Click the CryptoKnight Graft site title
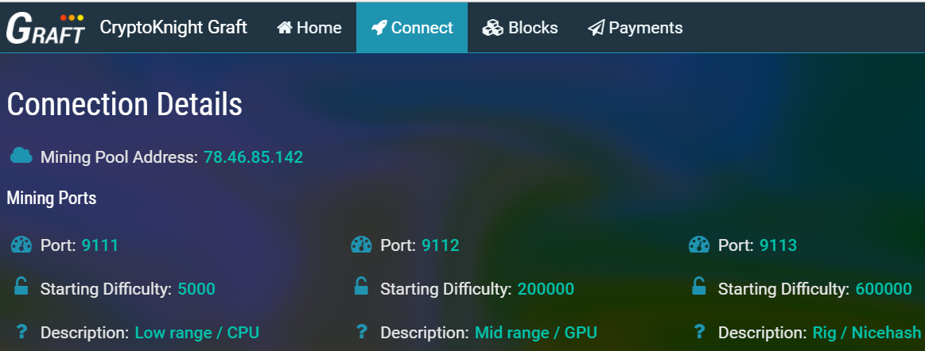This screenshot has height=351, width=925. tap(173, 27)
